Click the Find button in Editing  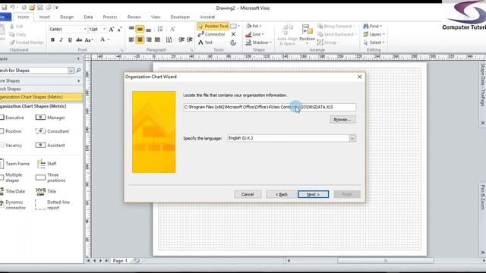tap(373, 26)
